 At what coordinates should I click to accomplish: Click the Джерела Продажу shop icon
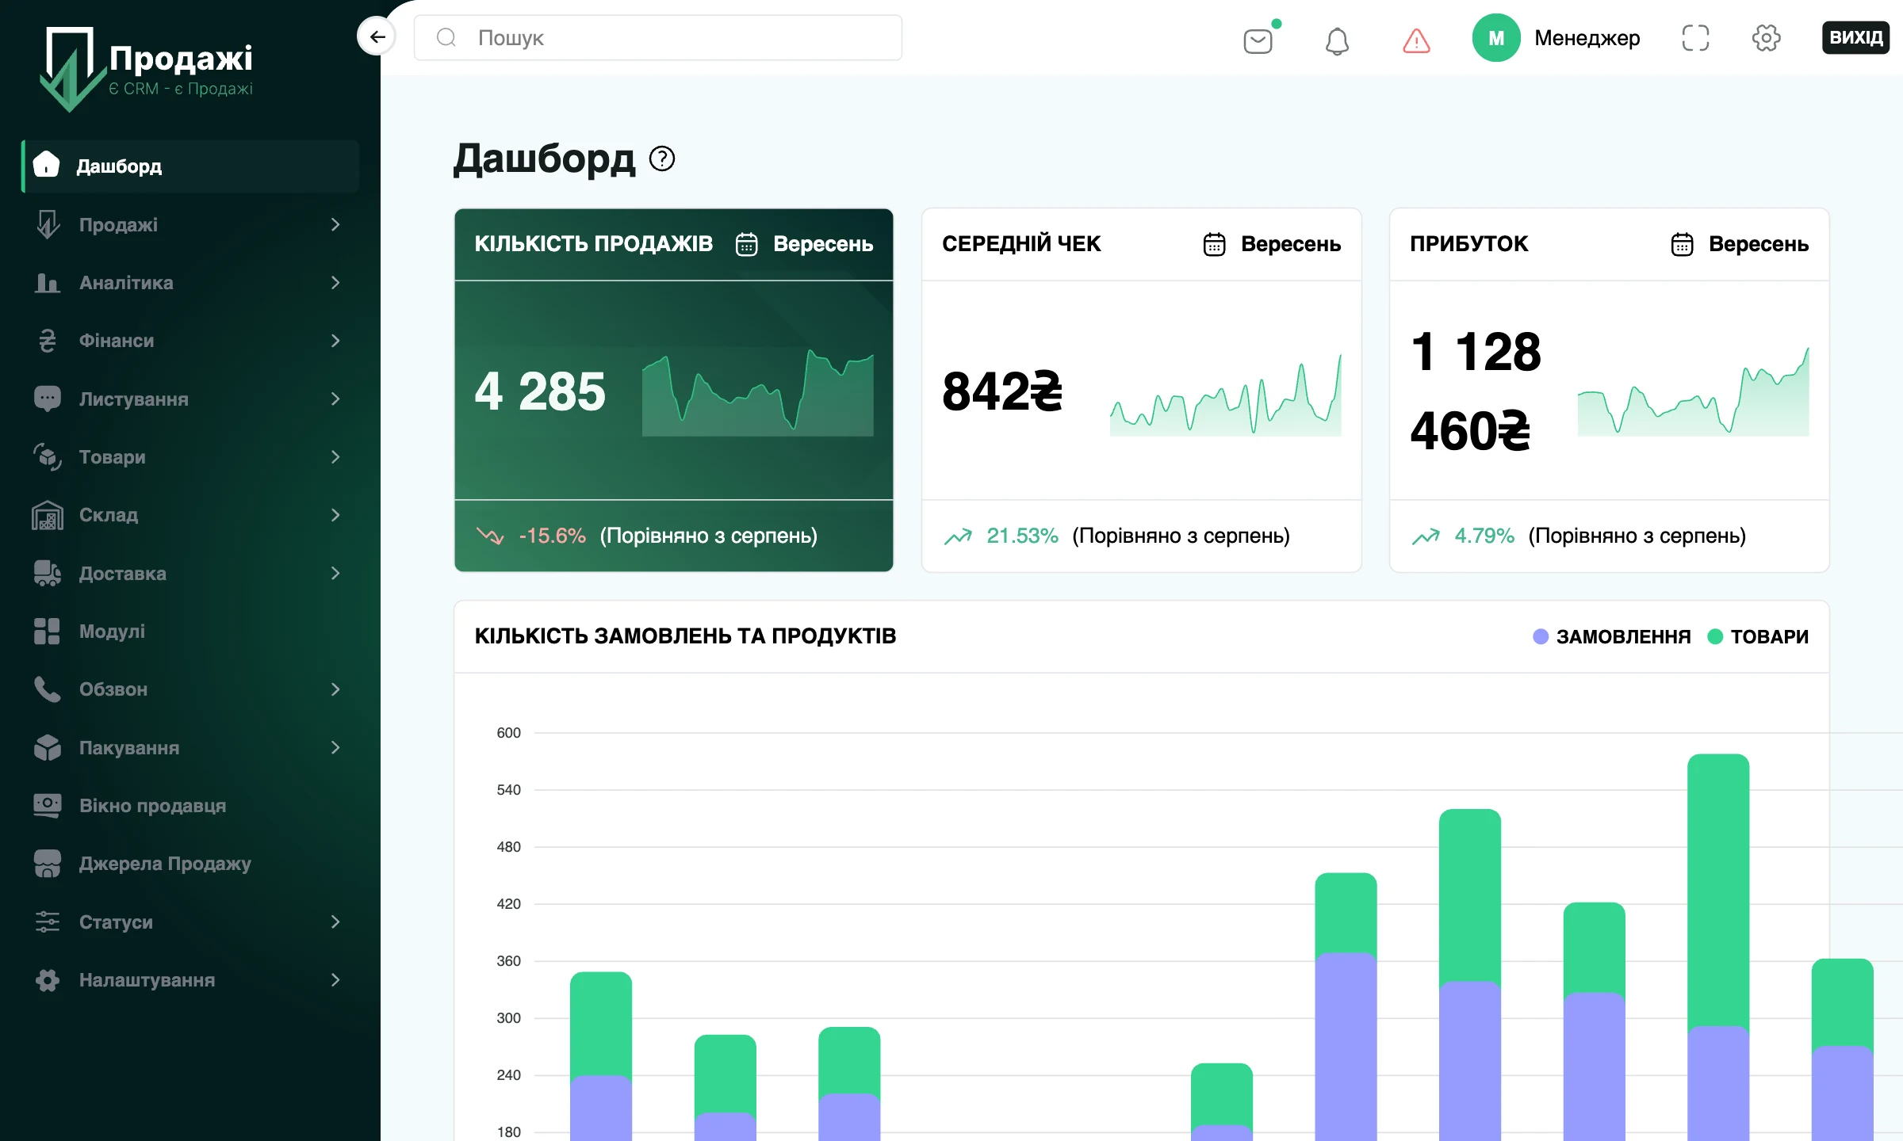(x=48, y=864)
